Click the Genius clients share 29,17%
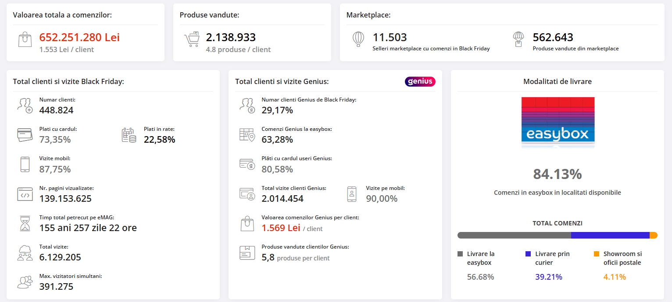The image size is (672, 302). 277,110
